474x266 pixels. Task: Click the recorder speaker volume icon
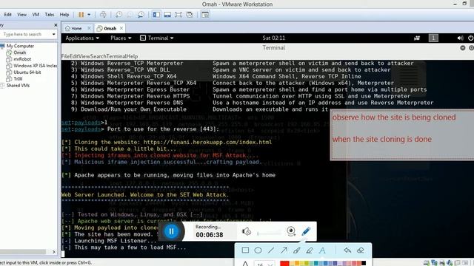pyautogui.click(x=247, y=231)
